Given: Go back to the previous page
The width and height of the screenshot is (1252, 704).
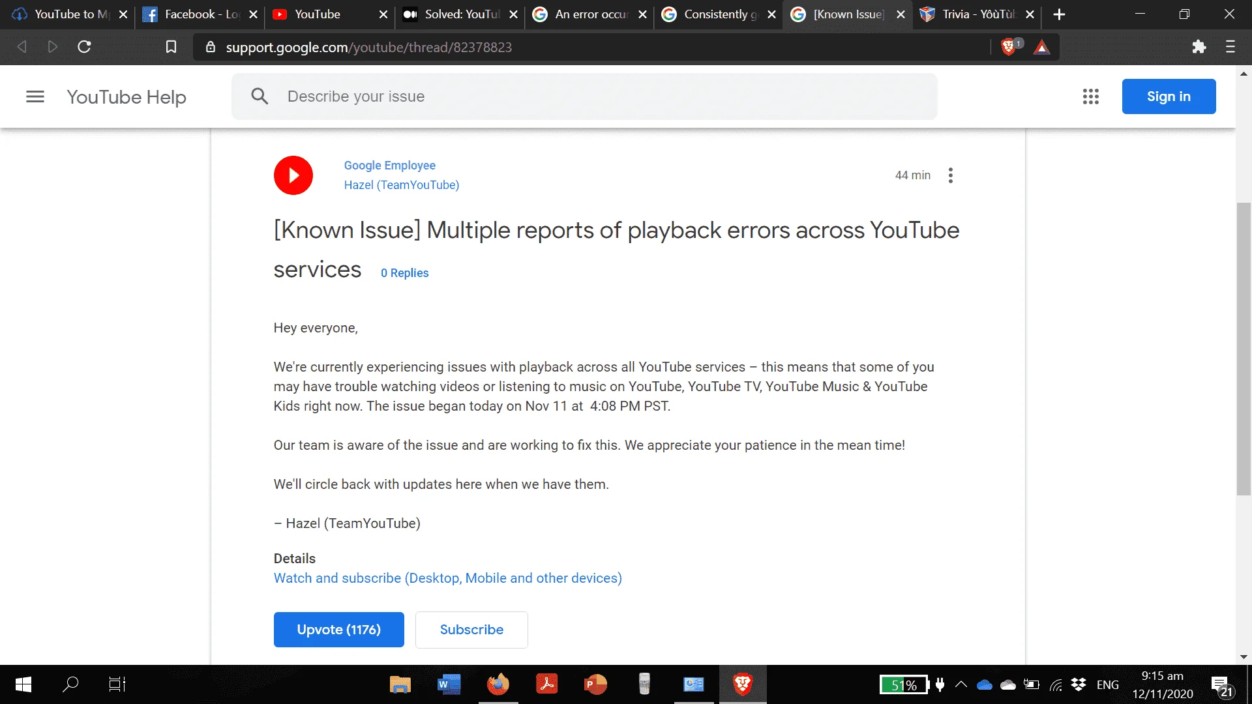Looking at the screenshot, I should (22, 47).
